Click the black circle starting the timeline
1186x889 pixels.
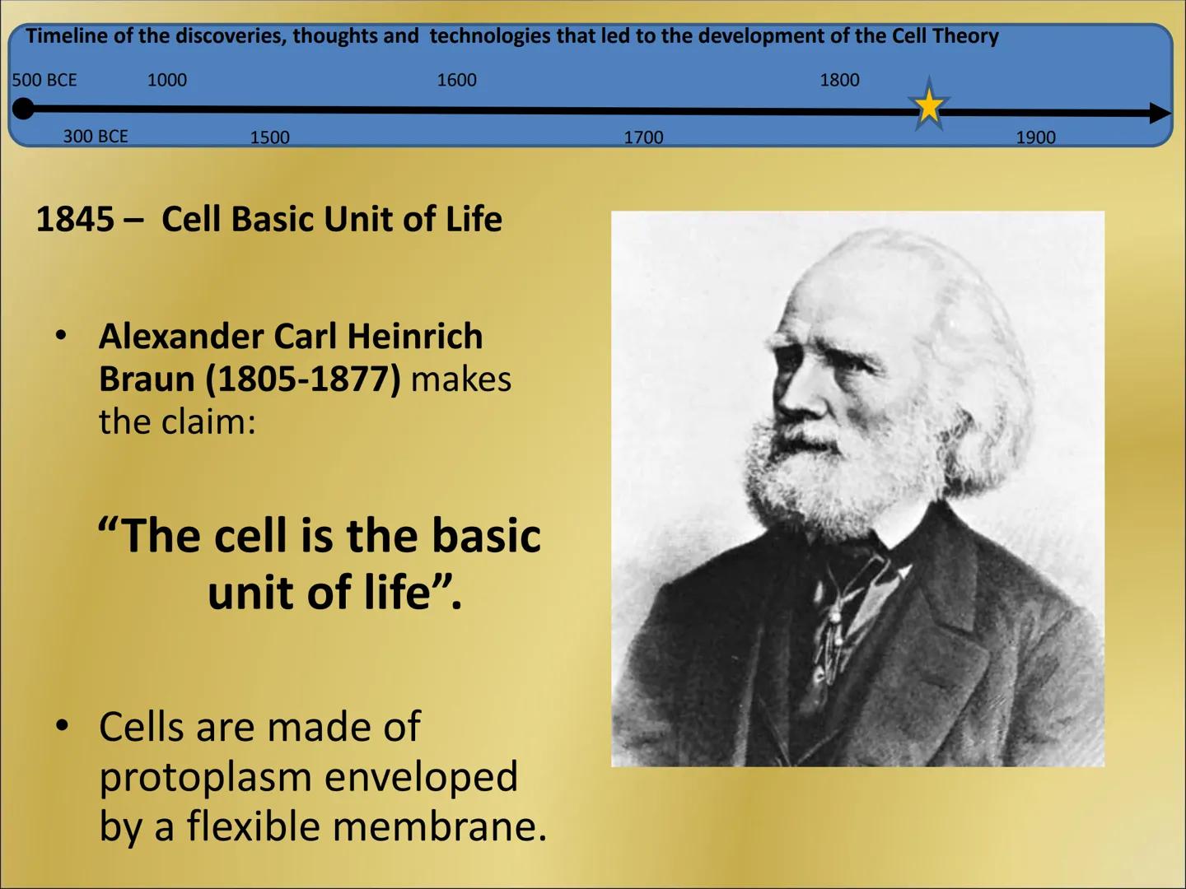pyautogui.click(x=25, y=108)
